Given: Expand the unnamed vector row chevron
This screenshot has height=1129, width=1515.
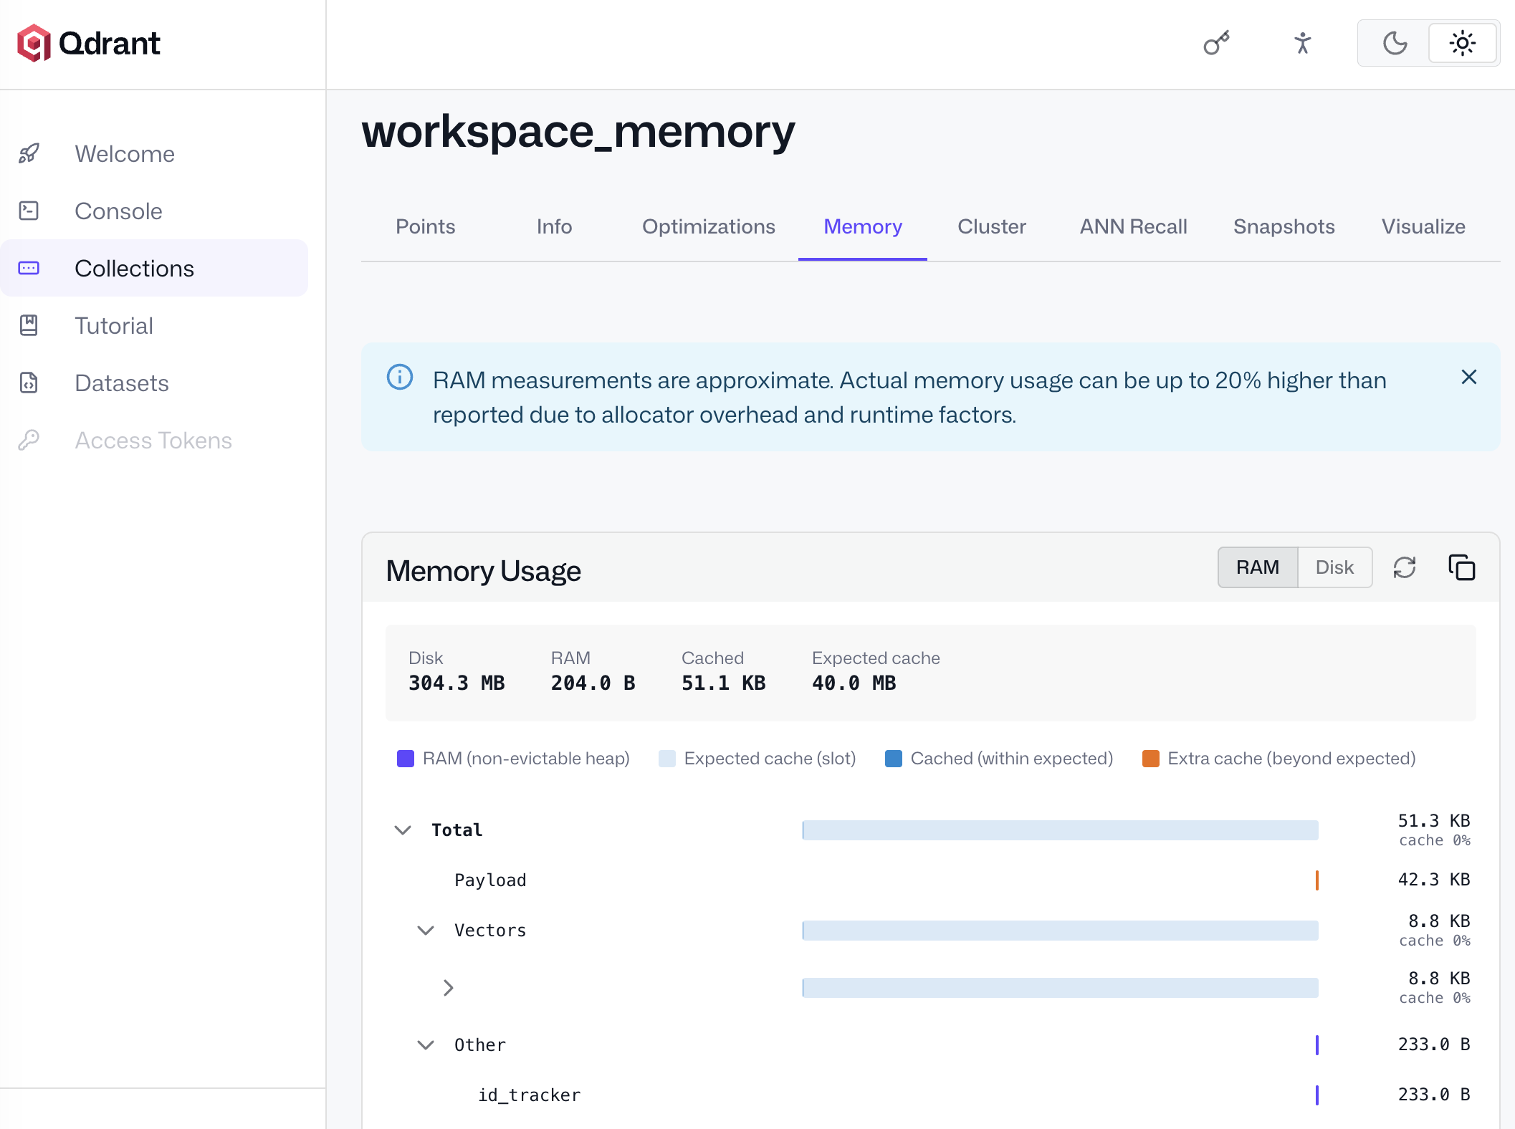Looking at the screenshot, I should (449, 988).
